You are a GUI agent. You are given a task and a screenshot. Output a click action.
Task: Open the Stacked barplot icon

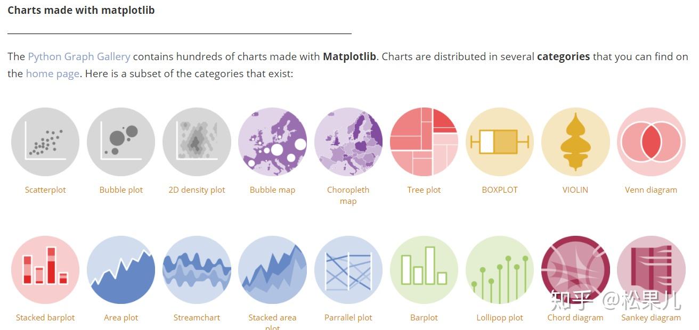pos(45,270)
